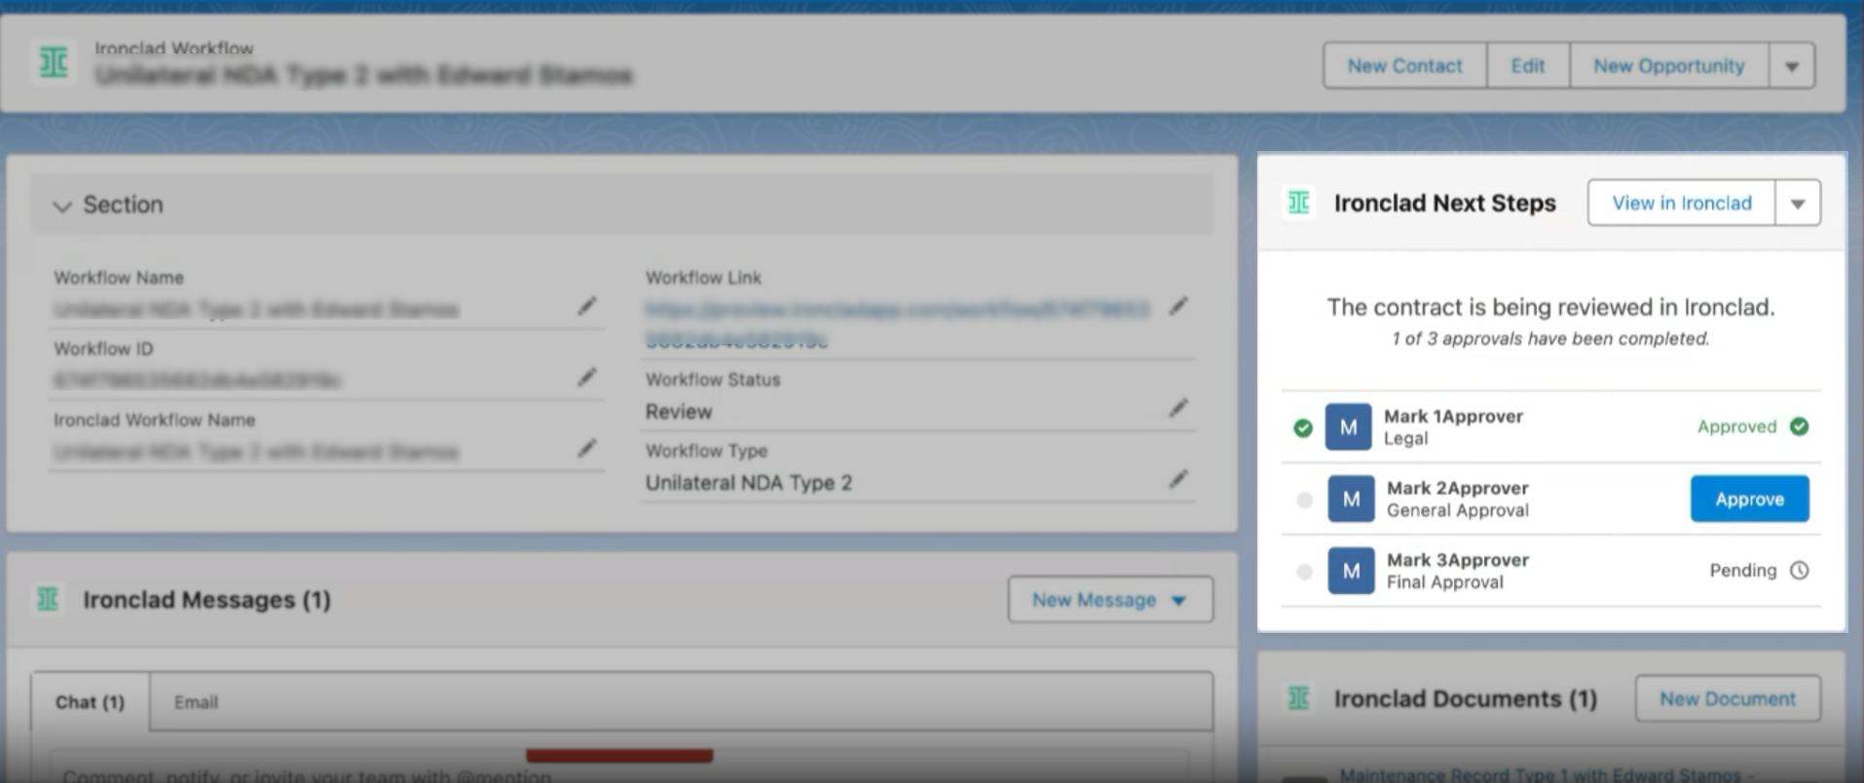Edit the Workflow ID field pencil icon

[587, 377]
